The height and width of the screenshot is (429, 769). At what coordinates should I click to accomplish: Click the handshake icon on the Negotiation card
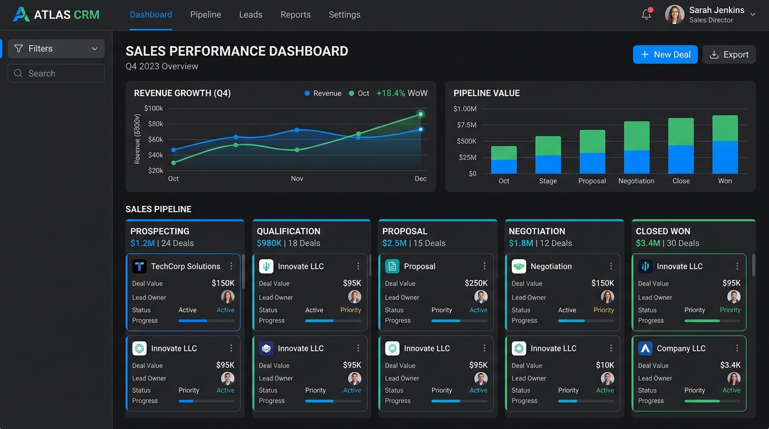519,266
